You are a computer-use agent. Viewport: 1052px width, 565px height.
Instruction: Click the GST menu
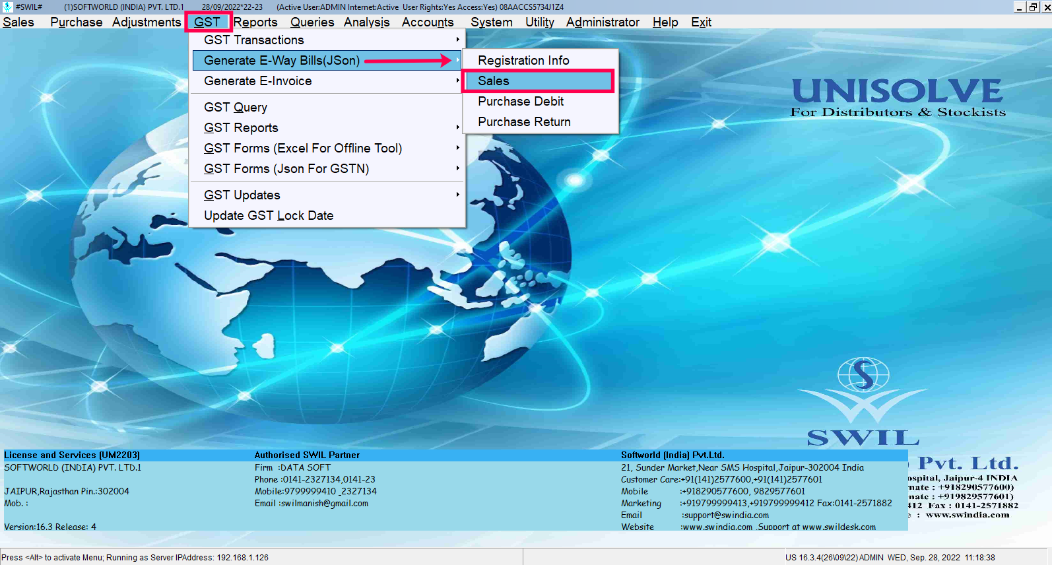pos(207,22)
